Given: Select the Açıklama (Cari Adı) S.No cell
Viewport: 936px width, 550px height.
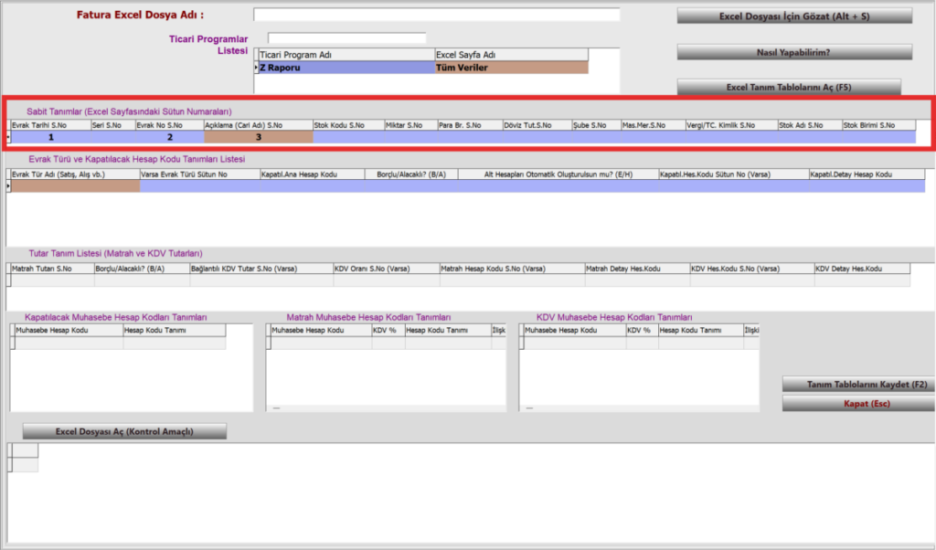Looking at the screenshot, I should pos(259,137).
